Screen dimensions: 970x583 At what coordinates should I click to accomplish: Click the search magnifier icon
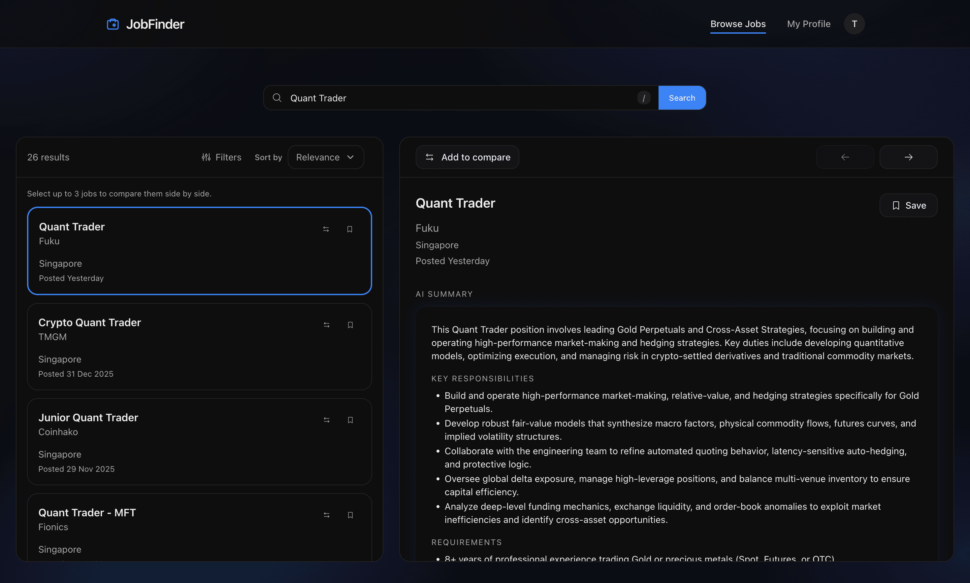[x=277, y=98]
